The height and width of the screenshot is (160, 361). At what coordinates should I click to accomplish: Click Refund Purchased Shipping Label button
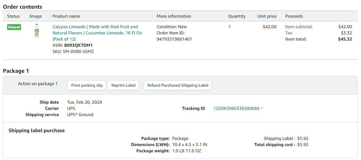pyautogui.click(x=178, y=85)
